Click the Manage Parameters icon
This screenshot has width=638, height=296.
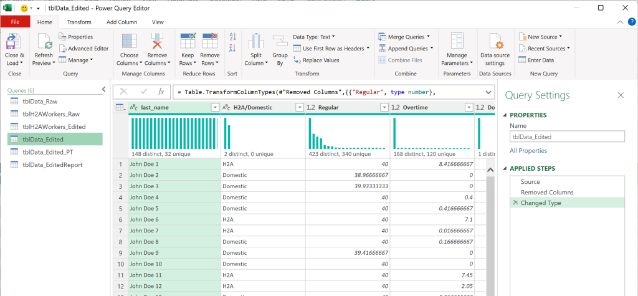pyautogui.click(x=457, y=42)
